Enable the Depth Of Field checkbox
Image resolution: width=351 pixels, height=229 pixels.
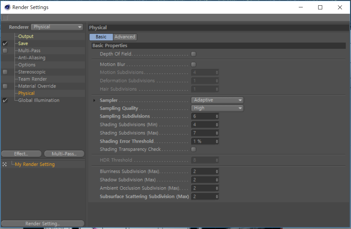[x=194, y=54]
